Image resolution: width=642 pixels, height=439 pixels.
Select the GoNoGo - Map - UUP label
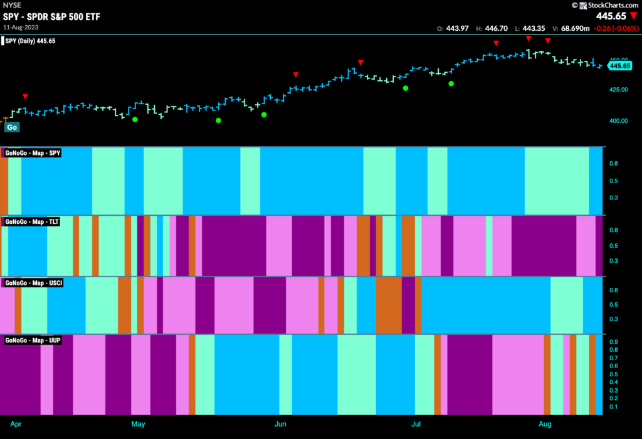33,341
